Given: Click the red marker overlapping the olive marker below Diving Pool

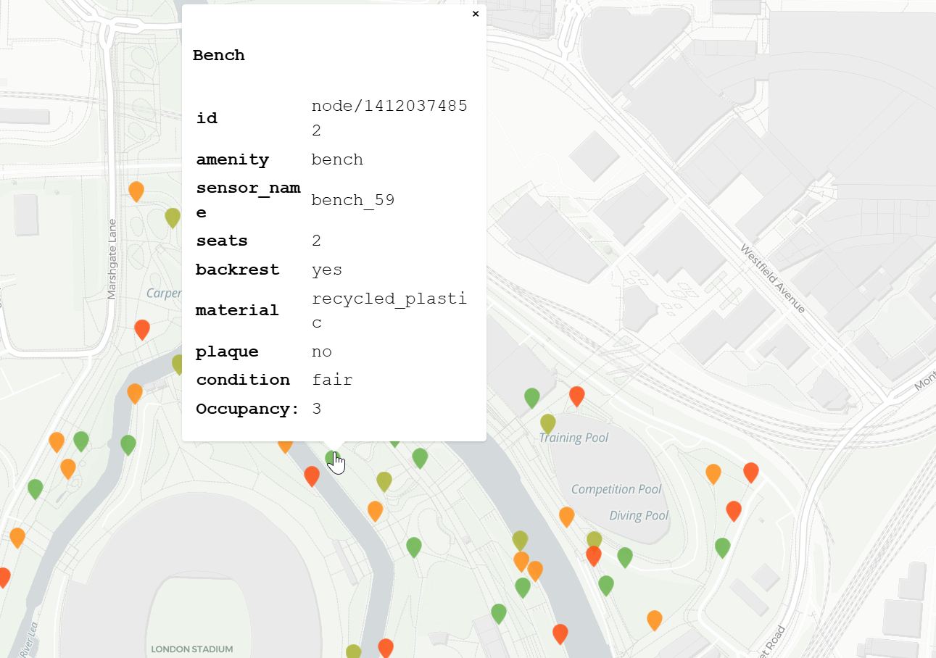Looking at the screenshot, I should (x=594, y=556).
